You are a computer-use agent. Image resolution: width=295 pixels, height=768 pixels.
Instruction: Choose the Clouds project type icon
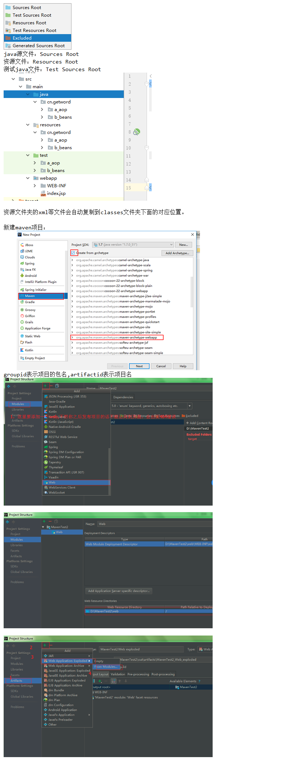[x=22, y=257]
